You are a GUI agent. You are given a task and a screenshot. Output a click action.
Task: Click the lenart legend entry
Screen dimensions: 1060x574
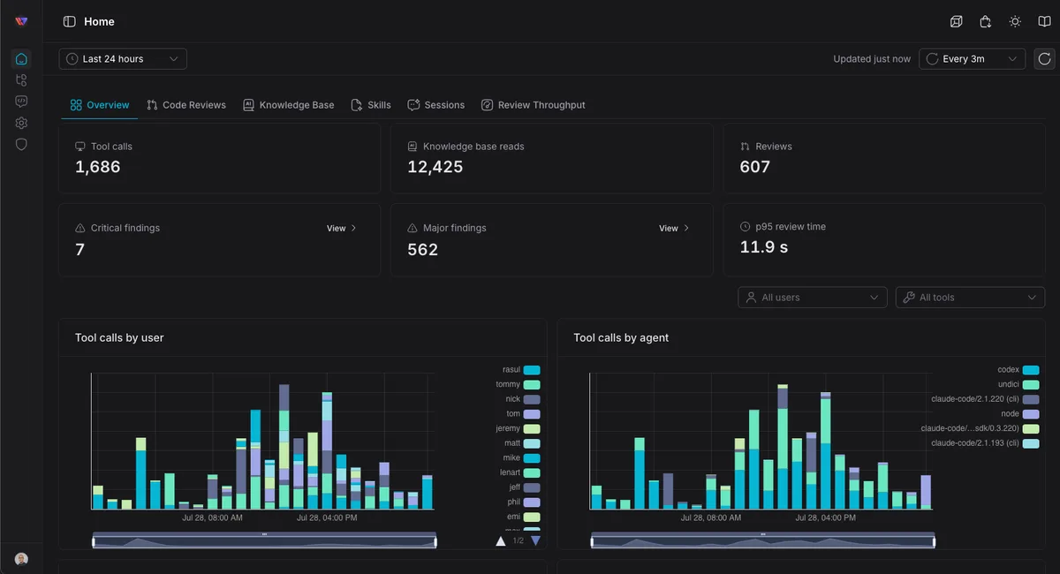(x=521, y=472)
